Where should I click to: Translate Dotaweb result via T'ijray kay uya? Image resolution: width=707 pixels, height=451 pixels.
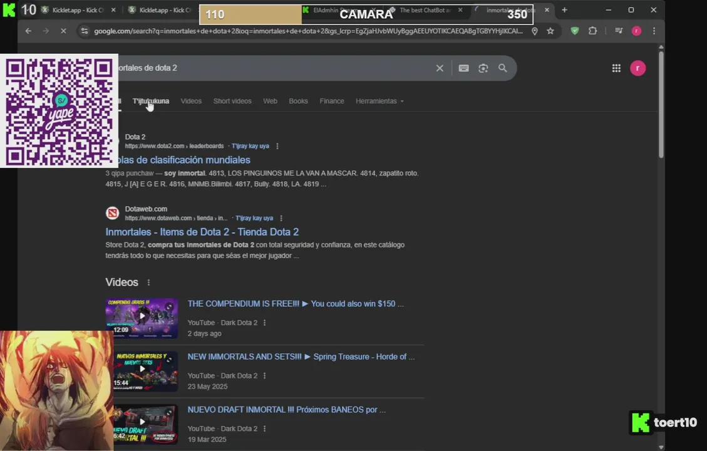(254, 218)
